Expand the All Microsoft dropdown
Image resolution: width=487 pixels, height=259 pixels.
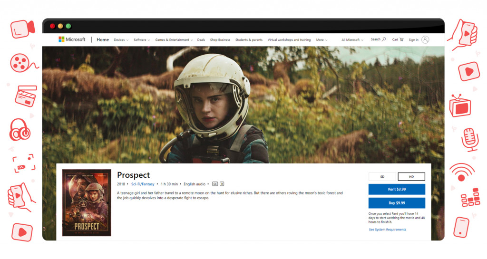click(352, 40)
